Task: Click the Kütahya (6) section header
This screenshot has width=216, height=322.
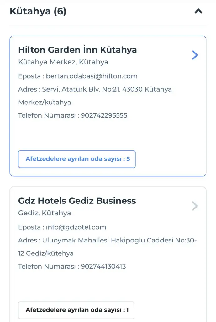Action: coord(38,11)
